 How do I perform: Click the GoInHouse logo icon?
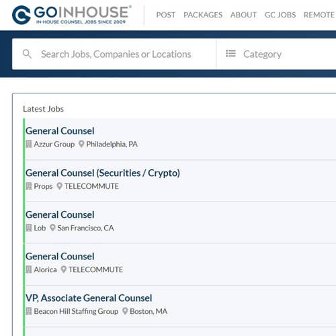(x=22, y=15)
